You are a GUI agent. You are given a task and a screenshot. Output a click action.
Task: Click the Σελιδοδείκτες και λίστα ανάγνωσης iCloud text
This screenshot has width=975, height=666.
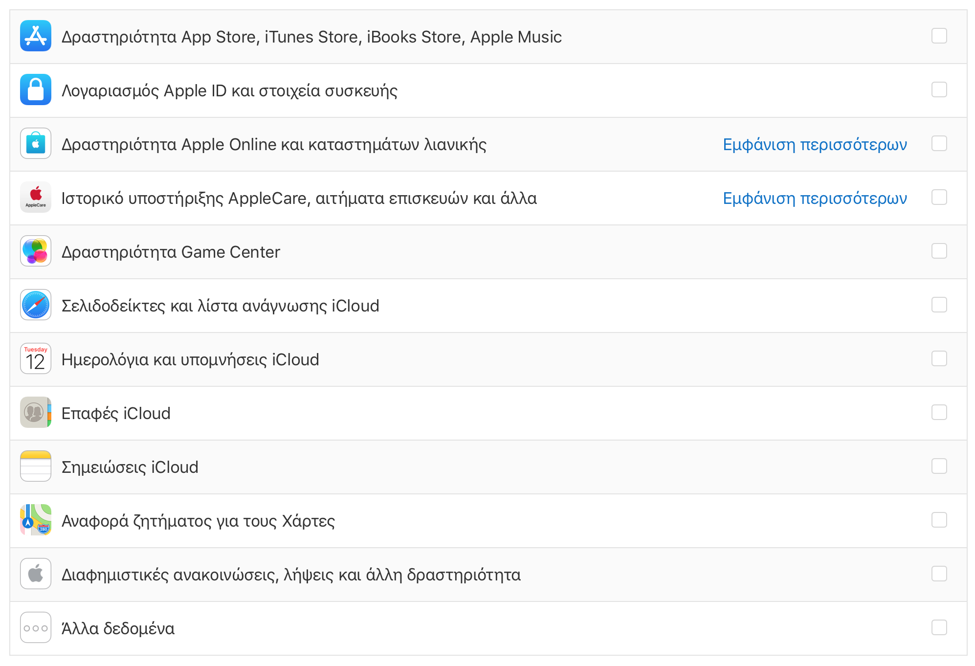click(220, 307)
